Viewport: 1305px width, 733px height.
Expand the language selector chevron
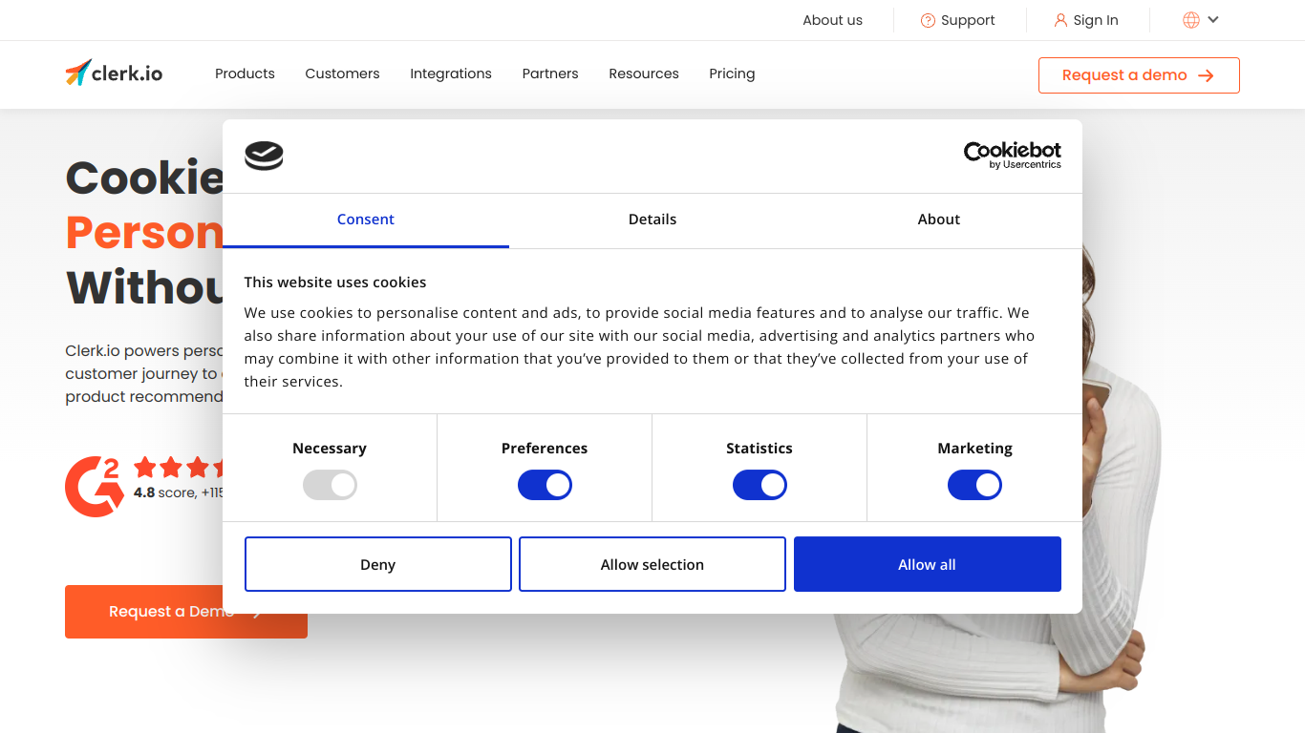[x=1213, y=20]
